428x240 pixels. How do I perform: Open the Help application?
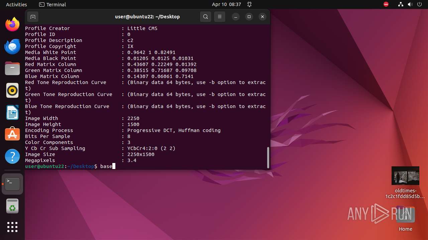[12, 156]
